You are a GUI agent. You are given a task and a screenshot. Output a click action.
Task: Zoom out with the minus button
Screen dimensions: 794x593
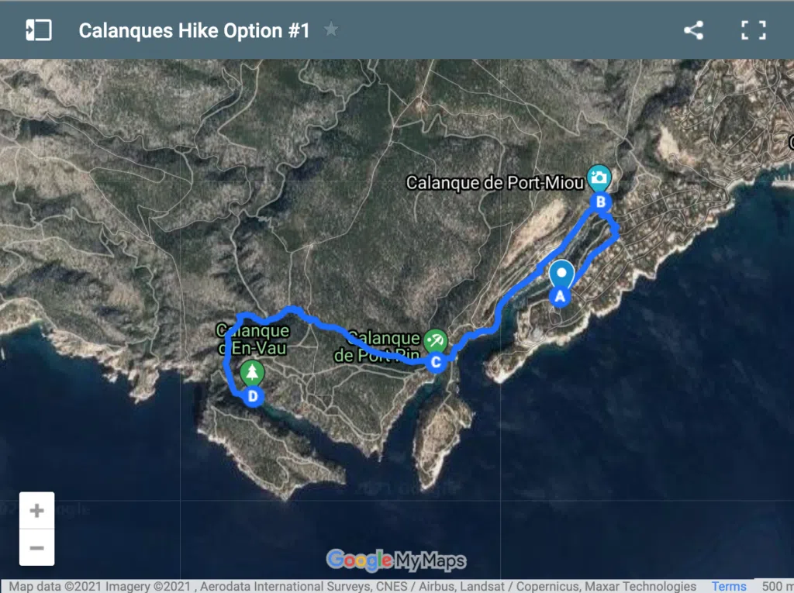(x=36, y=548)
